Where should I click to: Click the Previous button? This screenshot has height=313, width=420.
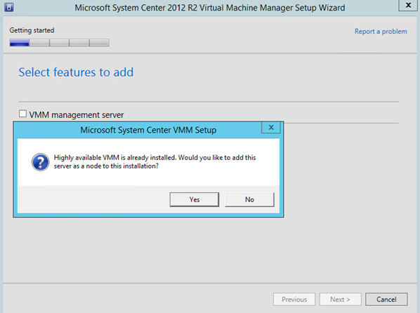pyautogui.click(x=294, y=299)
